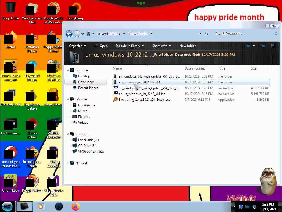The height and width of the screenshot is (212, 282).
Task: Select the Chuzzle Deluxe desktop icon
Action: pos(32,128)
